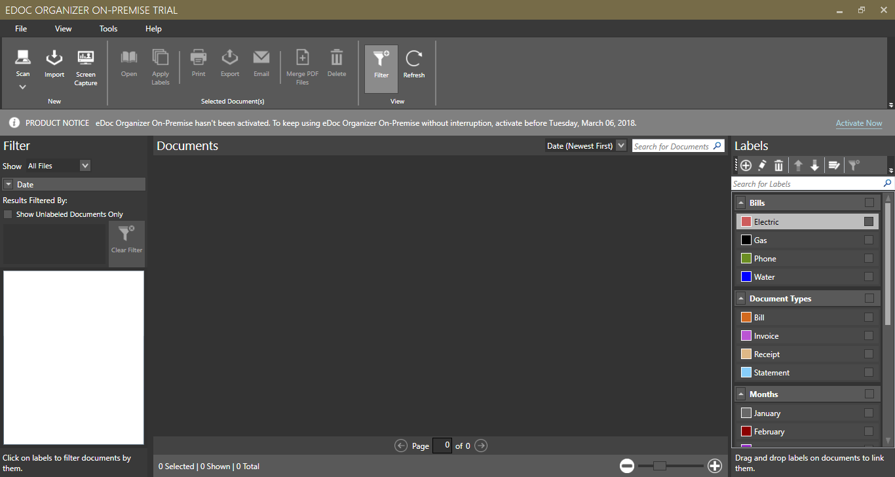Select the February label row
Screen dimensions: 895x477
807,431
